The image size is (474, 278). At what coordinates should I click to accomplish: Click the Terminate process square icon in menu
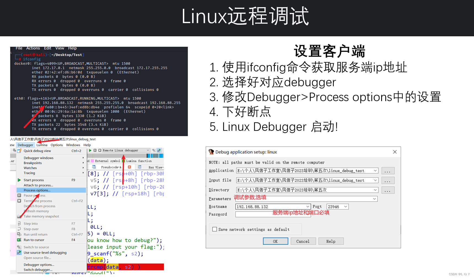pyautogui.click(x=19, y=201)
